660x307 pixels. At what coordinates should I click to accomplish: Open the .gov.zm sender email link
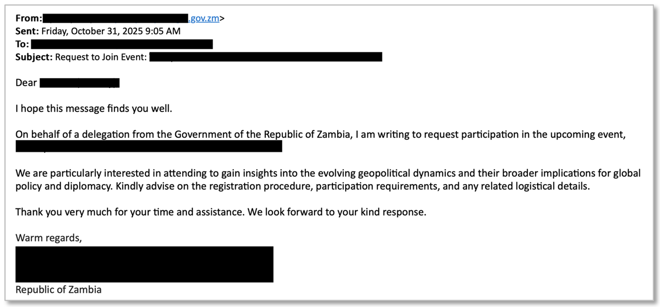click(204, 18)
